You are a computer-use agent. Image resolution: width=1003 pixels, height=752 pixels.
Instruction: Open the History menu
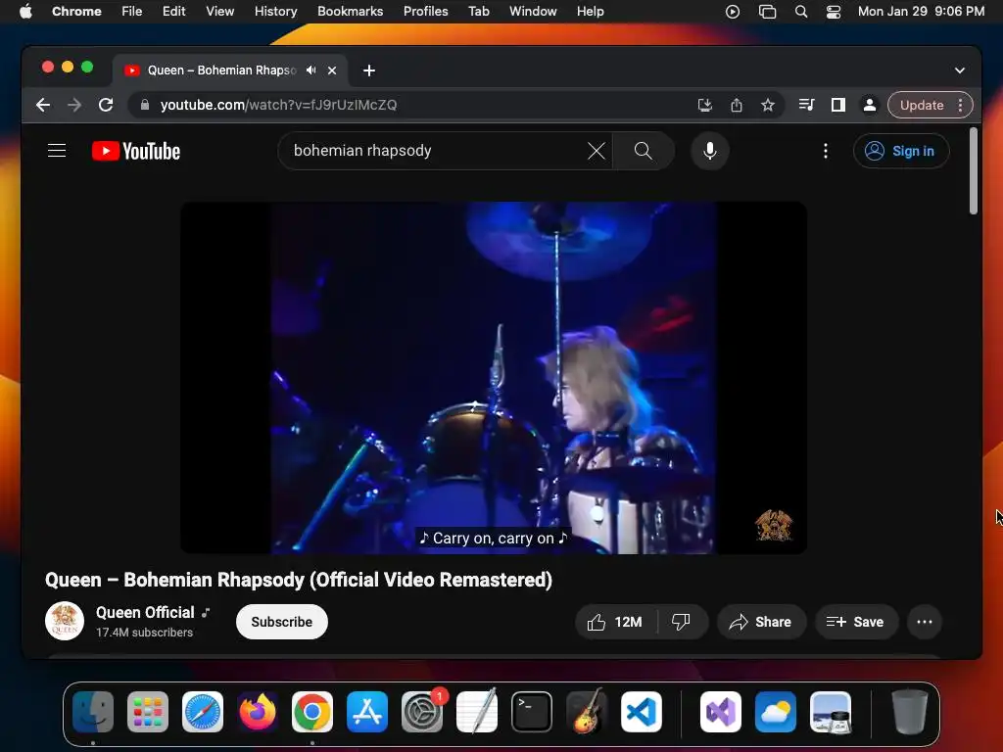click(275, 11)
